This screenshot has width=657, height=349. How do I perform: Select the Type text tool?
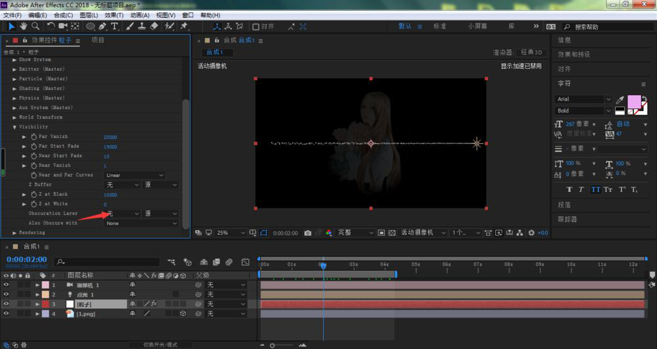tap(114, 26)
